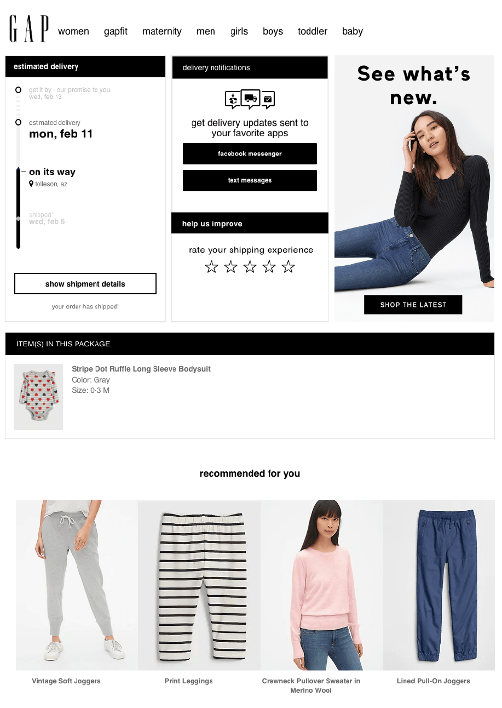Click the Shop The Latest button

[413, 305]
